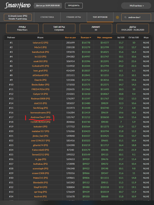The width and height of the screenshot is (154, 205).
Task: Select the Топ игроков tab
Action: [x=100, y=17]
